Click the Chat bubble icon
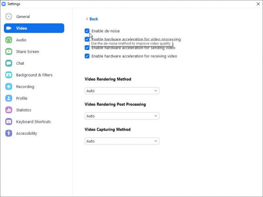Image resolution: width=263 pixels, height=197 pixels. 9,63
